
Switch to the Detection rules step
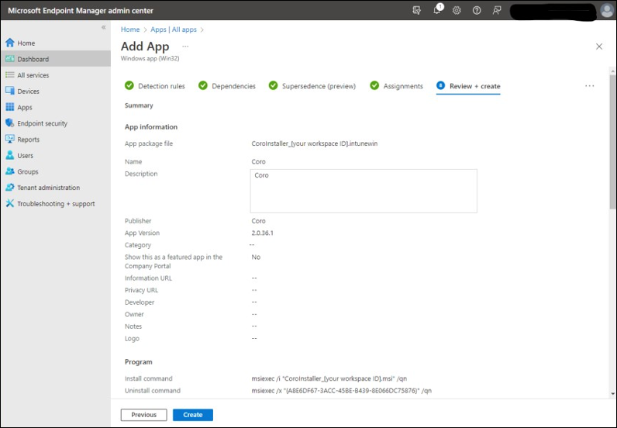[x=161, y=86]
